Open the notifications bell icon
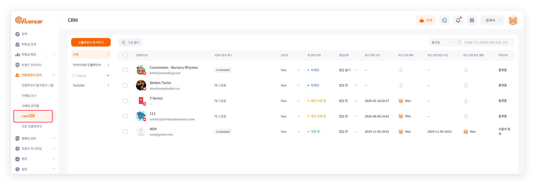534x184 pixels. click(458, 20)
